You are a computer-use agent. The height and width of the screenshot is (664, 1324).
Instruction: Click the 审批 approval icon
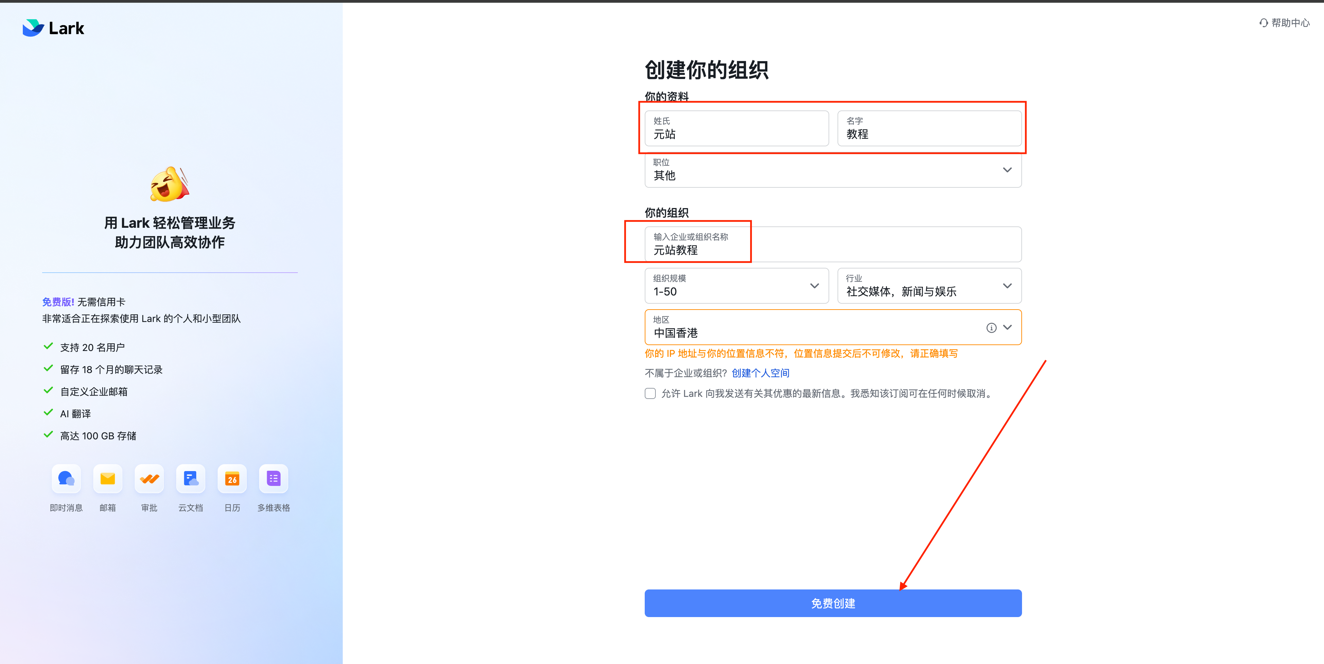tap(150, 479)
